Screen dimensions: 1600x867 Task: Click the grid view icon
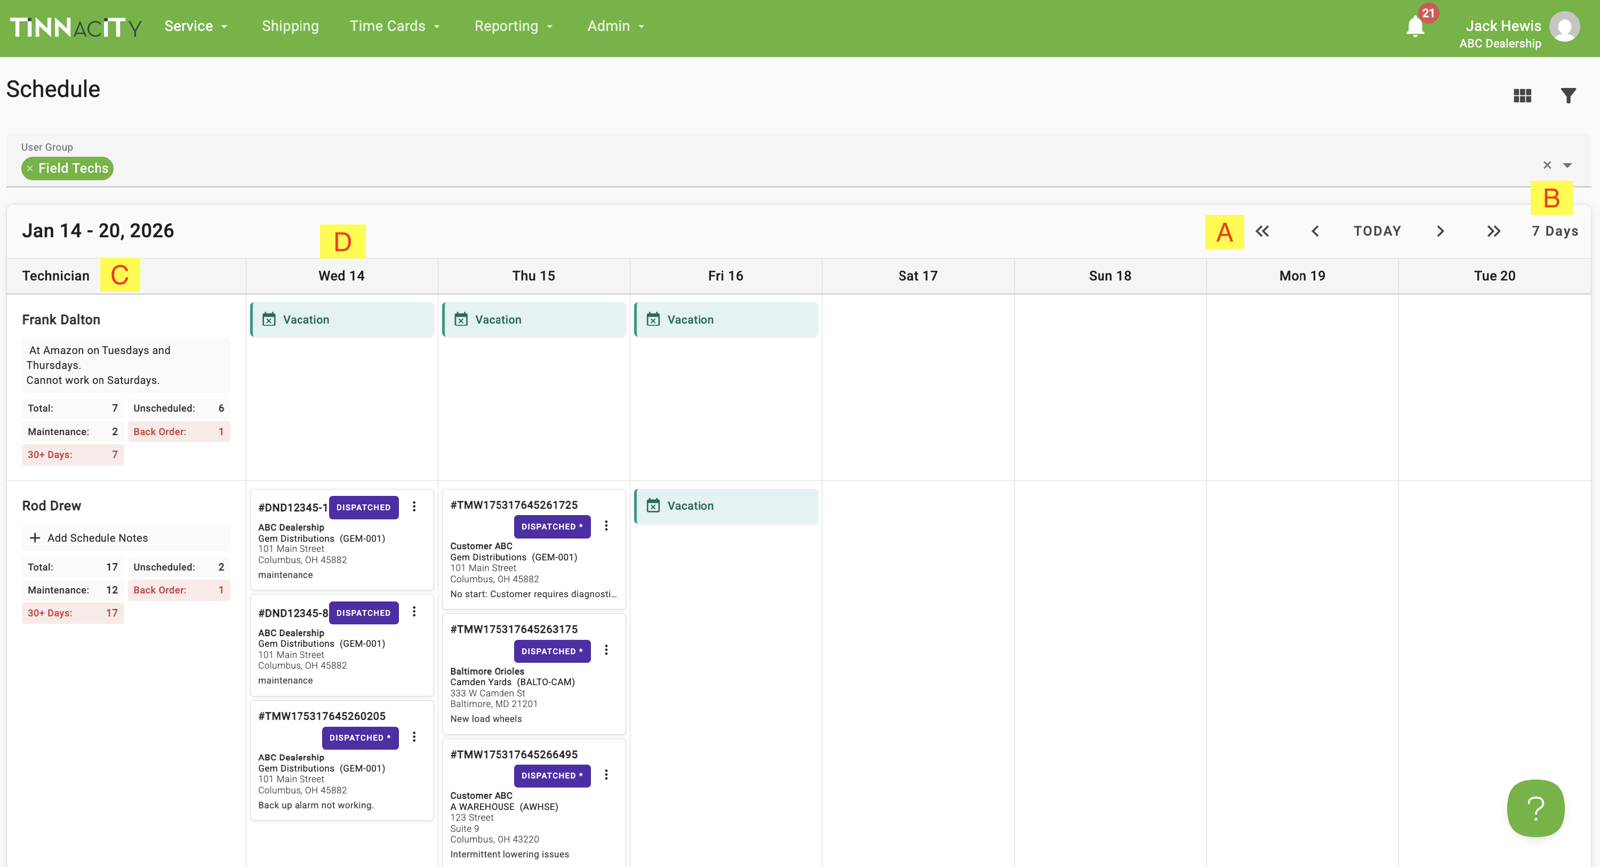1522,95
